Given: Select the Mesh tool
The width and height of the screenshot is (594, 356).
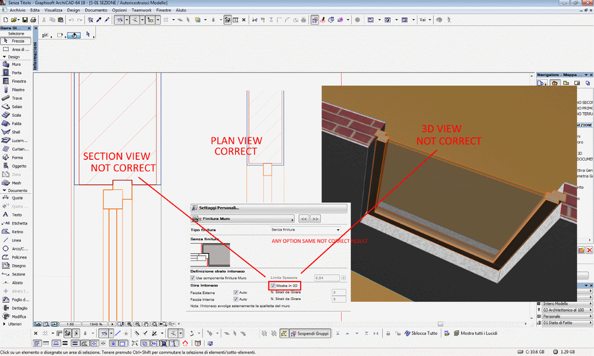Looking at the screenshot, I should pos(16,182).
